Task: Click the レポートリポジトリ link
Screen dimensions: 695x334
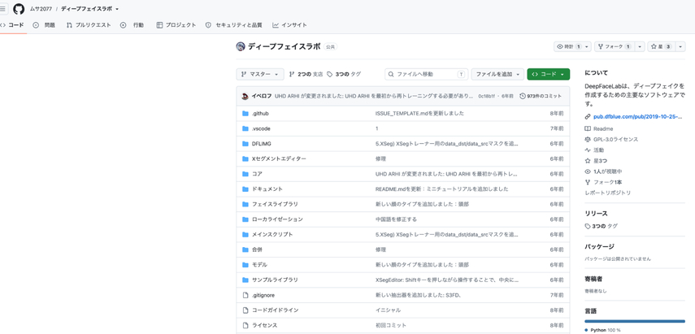Action: (x=608, y=193)
